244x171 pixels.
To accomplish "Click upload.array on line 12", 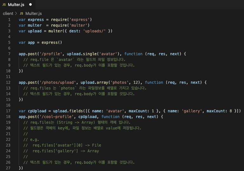I will click(94, 82).
